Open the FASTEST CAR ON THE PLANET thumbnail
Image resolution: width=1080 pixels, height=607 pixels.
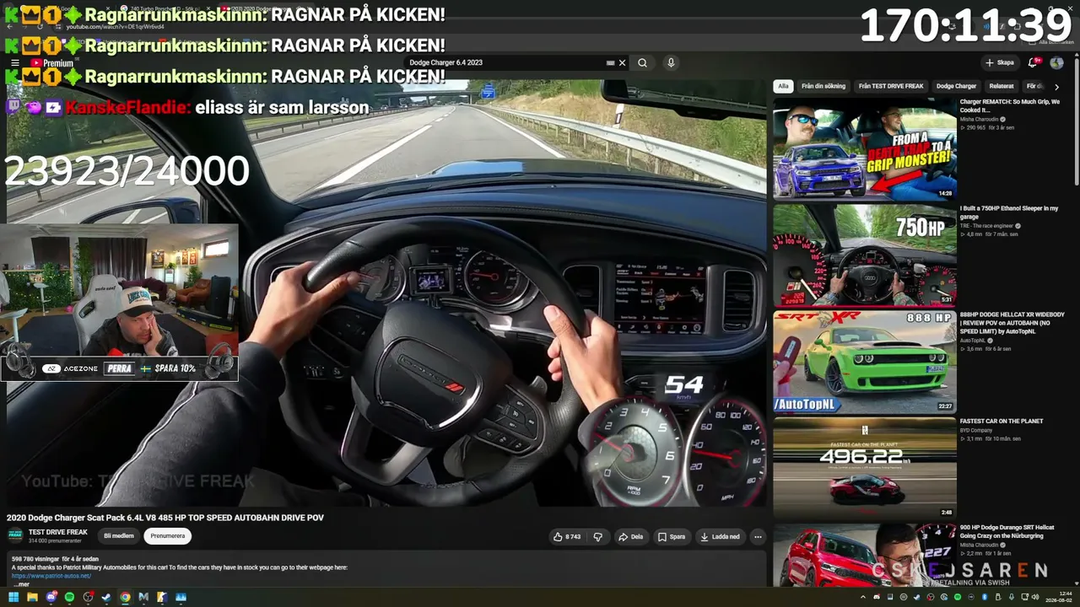(x=865, y=468)
